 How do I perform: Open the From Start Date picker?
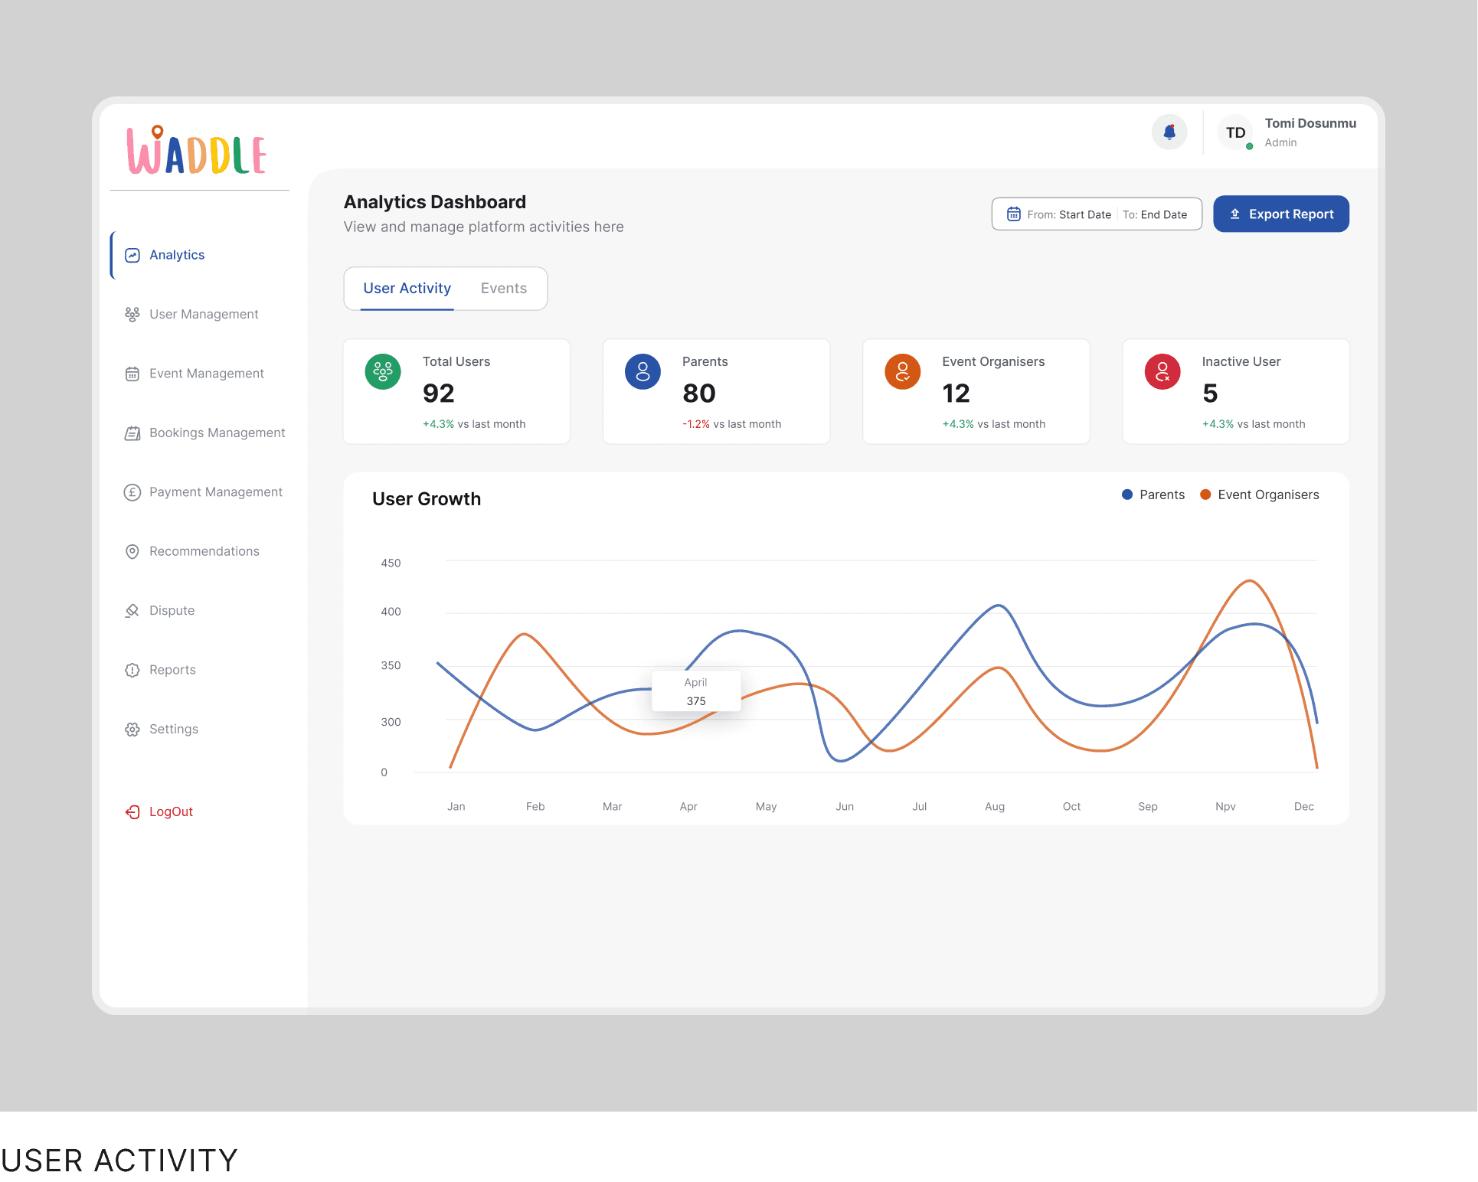coord(1069,214)
